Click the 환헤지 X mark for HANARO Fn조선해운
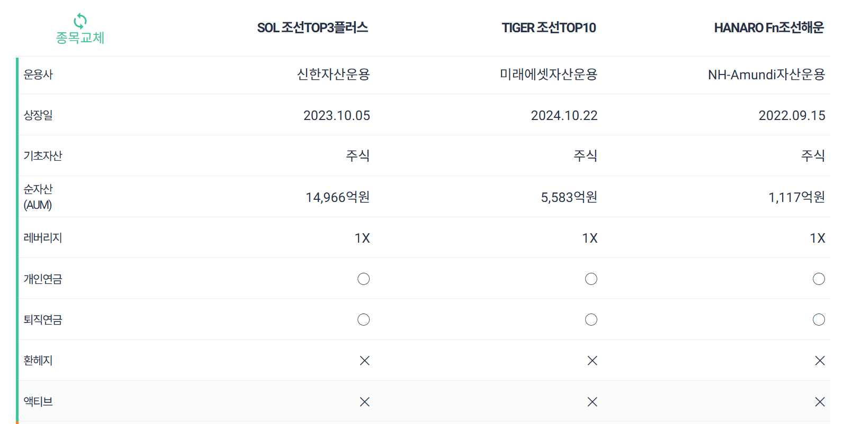 [820, 361]
